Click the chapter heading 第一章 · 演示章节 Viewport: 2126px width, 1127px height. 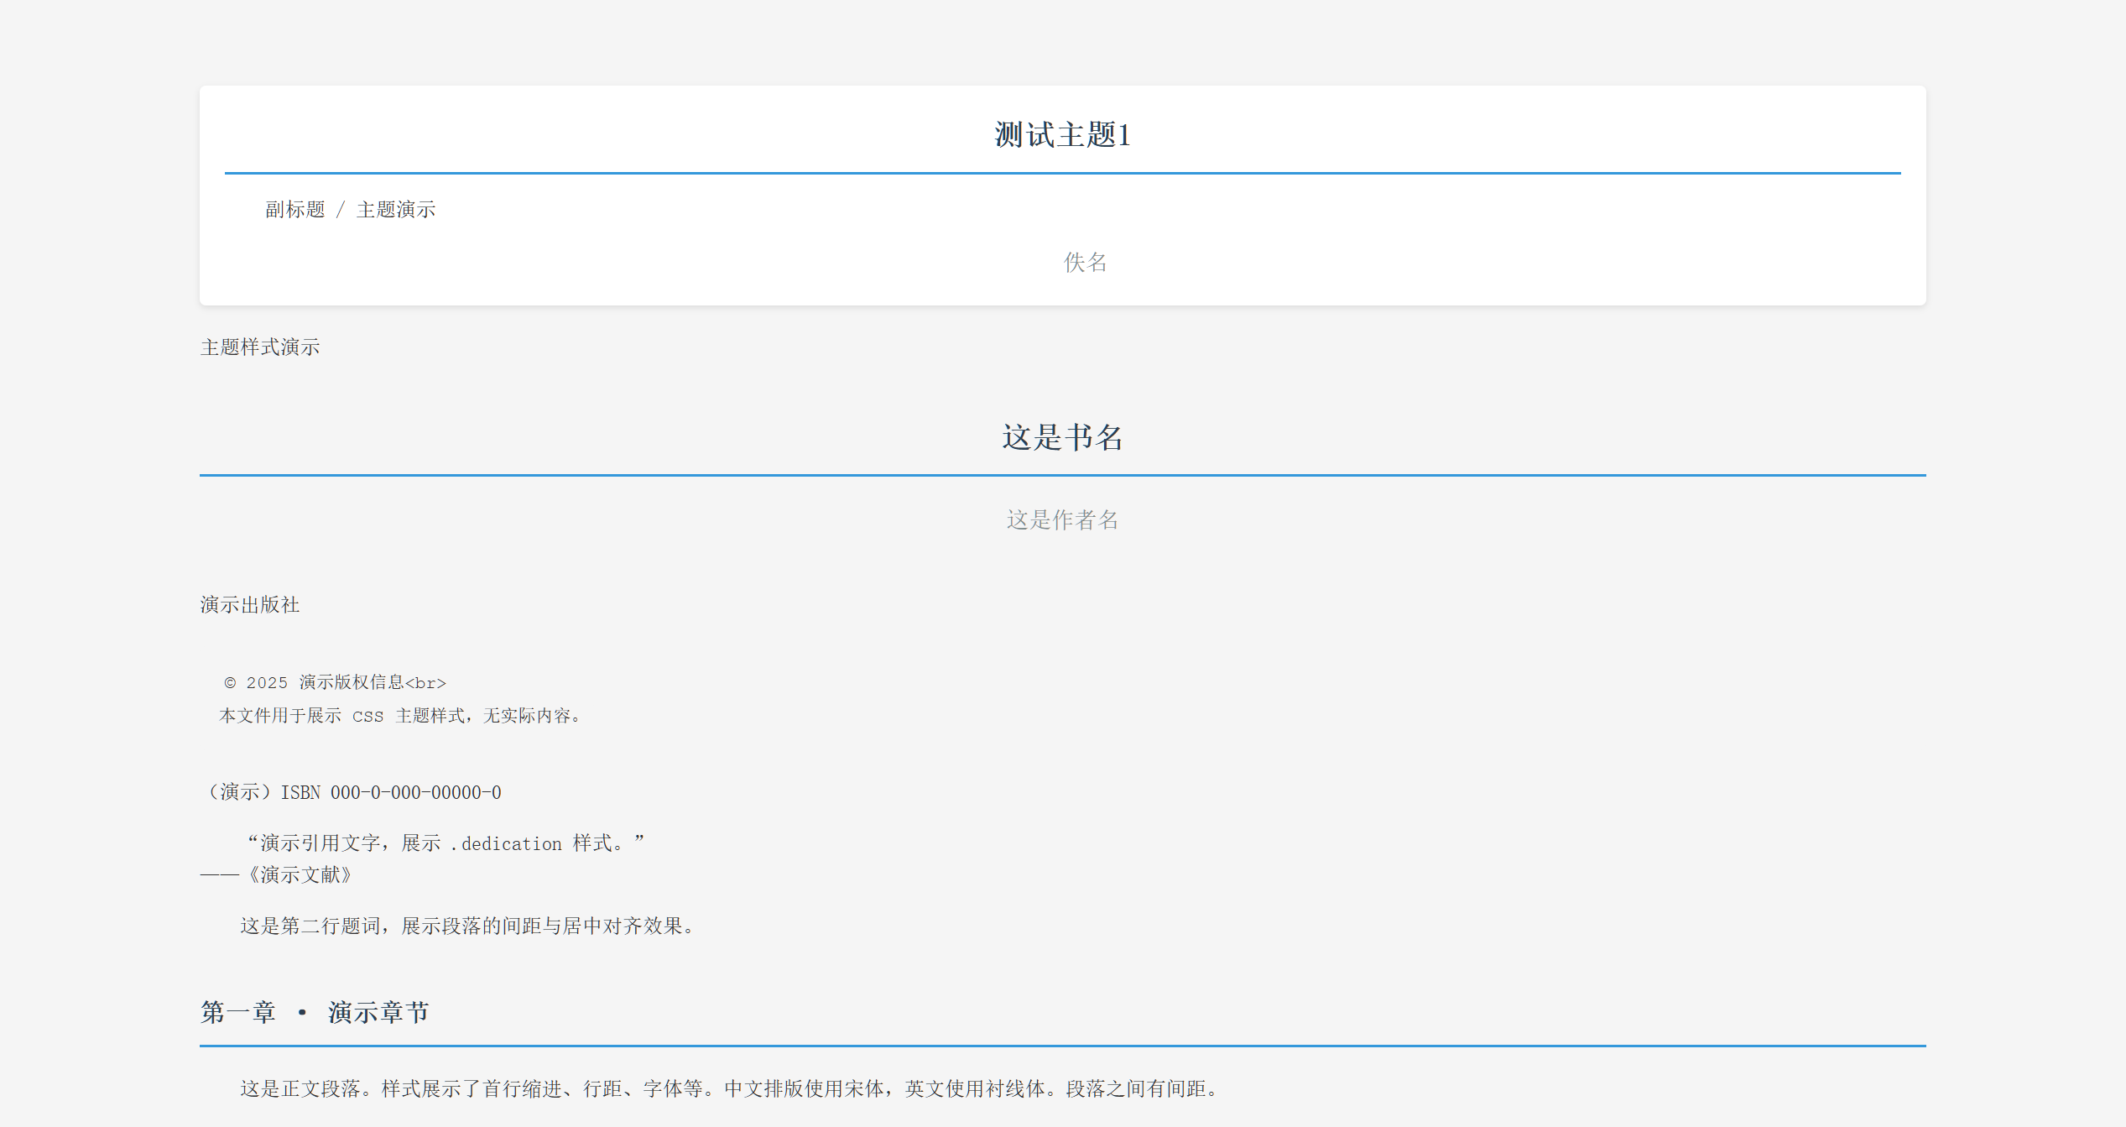point(315,1012)
